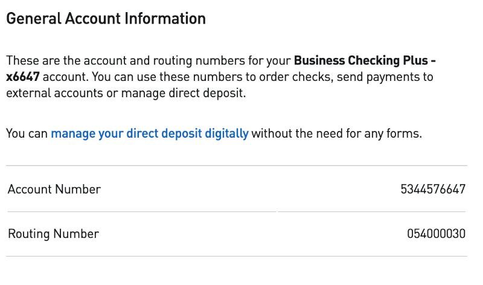
Task: Click the bold Business Checking Plus text
Action: [x=361, y=61]
